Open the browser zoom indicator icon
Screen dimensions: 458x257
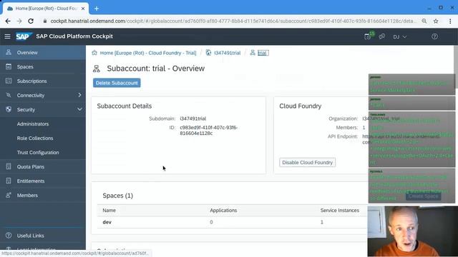[424, 21]
